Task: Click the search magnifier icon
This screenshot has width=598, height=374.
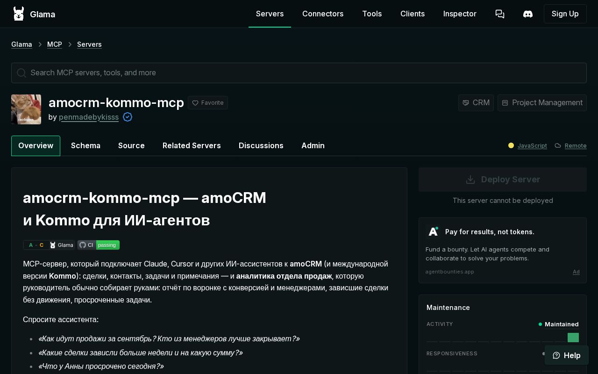Action: tap(21, 73)
